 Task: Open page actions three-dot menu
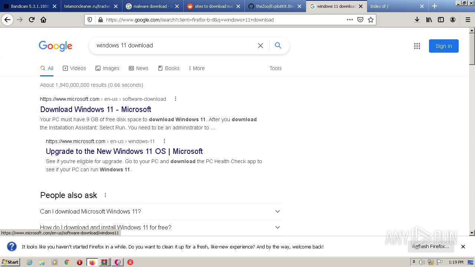pos(350,20)
